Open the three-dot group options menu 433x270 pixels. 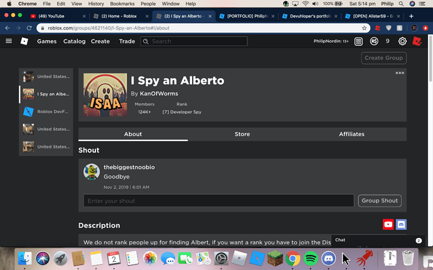click(400, 73)
